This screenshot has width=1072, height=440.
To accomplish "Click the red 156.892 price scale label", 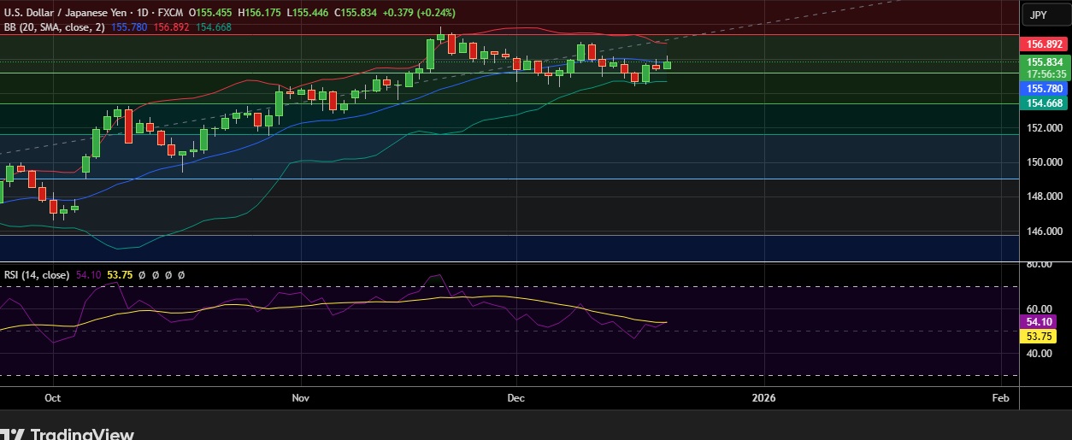I will (x=1044, y=44).
